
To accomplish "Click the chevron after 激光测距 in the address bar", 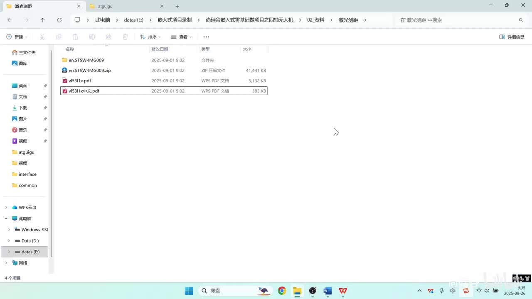I will click(365, 20).
